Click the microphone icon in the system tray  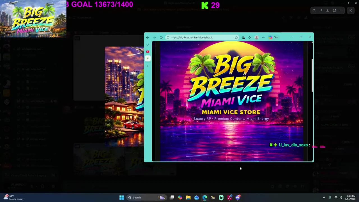pyautogui.click(x=330, y=198)
